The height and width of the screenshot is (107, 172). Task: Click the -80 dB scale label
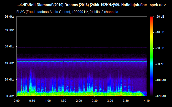[160, 64]
